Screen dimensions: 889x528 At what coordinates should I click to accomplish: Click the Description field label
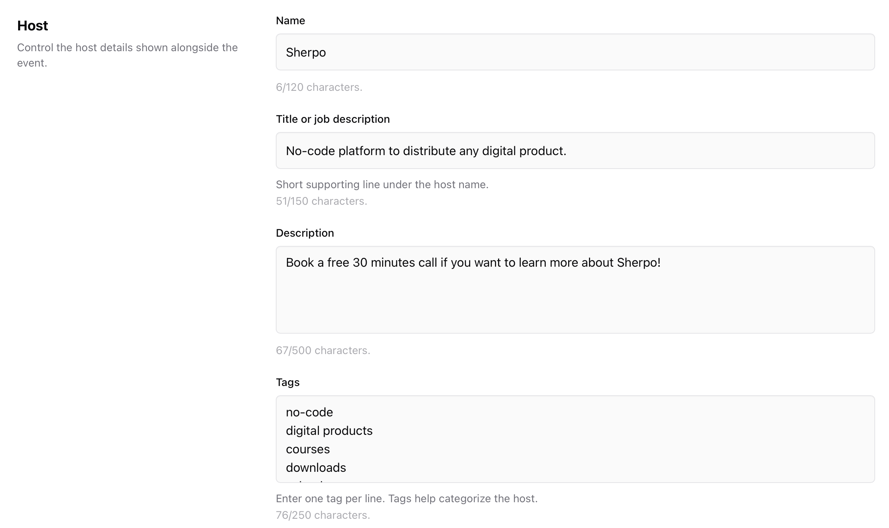(x=305, y=232)
